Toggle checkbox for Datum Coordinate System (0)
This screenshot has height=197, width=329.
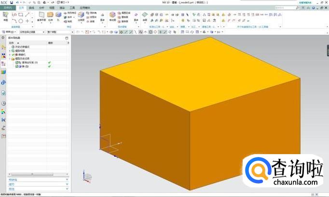tap(17, 63)
